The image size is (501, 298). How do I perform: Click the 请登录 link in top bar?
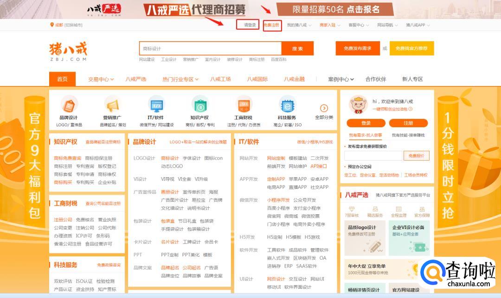point(250,25)
